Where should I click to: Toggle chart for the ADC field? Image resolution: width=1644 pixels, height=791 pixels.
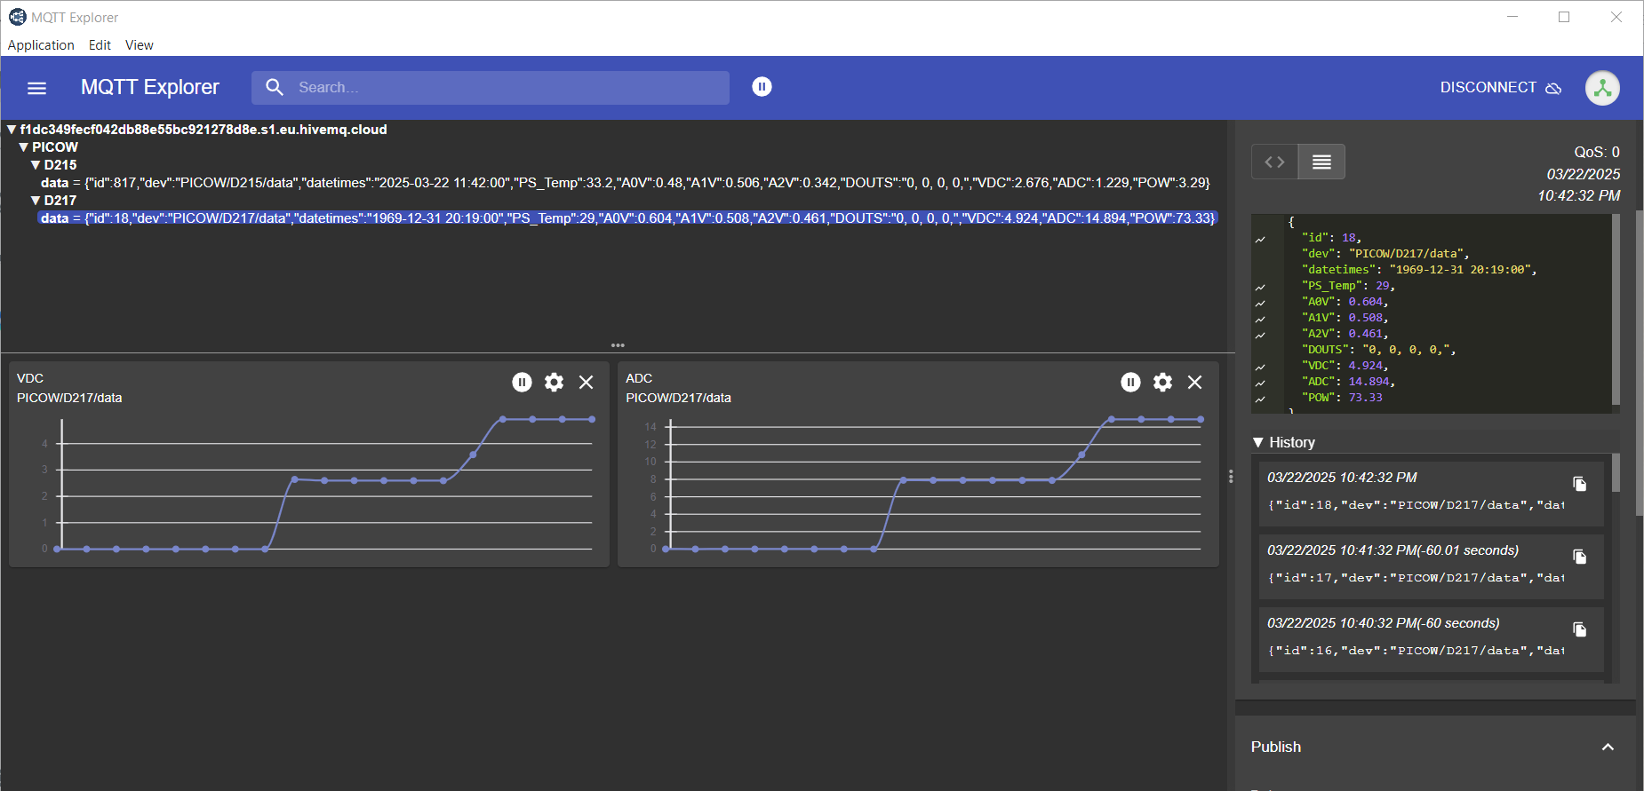(1260, 383)
